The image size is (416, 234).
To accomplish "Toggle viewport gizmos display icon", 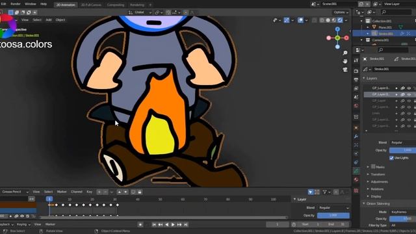I will (x=287, y=20).
